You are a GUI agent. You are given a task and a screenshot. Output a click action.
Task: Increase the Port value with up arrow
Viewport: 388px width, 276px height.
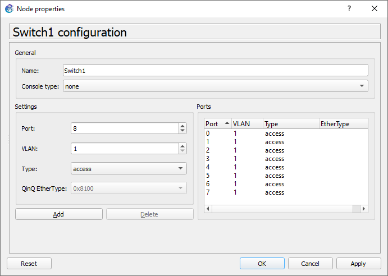point(182,126)
